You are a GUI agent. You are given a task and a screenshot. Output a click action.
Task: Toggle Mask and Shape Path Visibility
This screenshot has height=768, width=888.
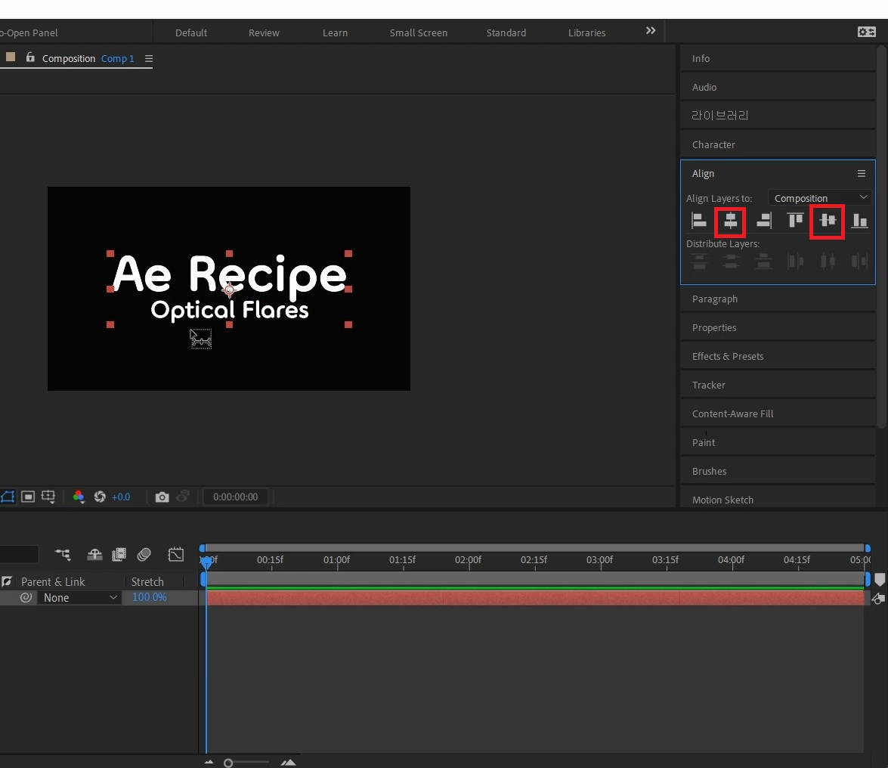click(x=8, y=497)
